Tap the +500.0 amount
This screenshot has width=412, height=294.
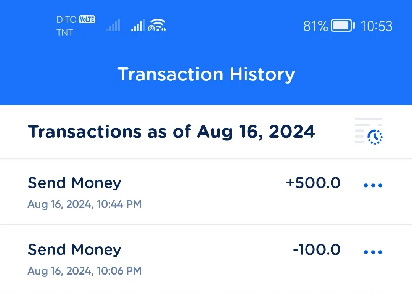point(313,183)
